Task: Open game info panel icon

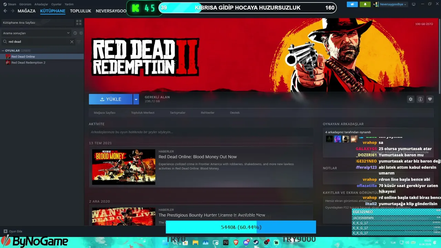Action: click(420, 99)
